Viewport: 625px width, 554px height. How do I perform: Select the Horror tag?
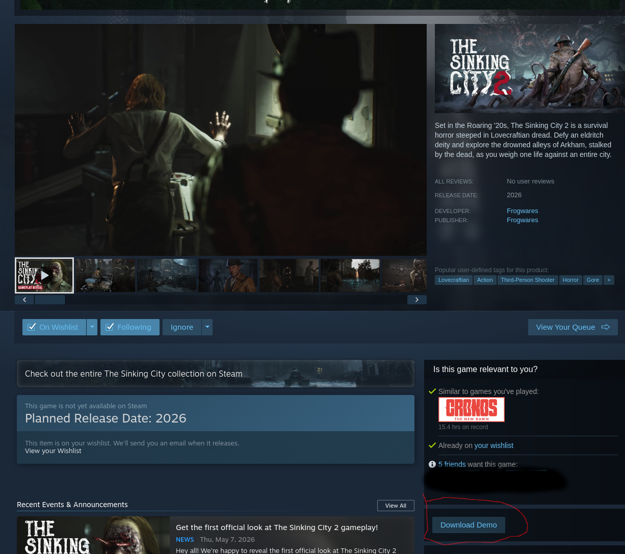pyautogui.click(x=570, y=280)
